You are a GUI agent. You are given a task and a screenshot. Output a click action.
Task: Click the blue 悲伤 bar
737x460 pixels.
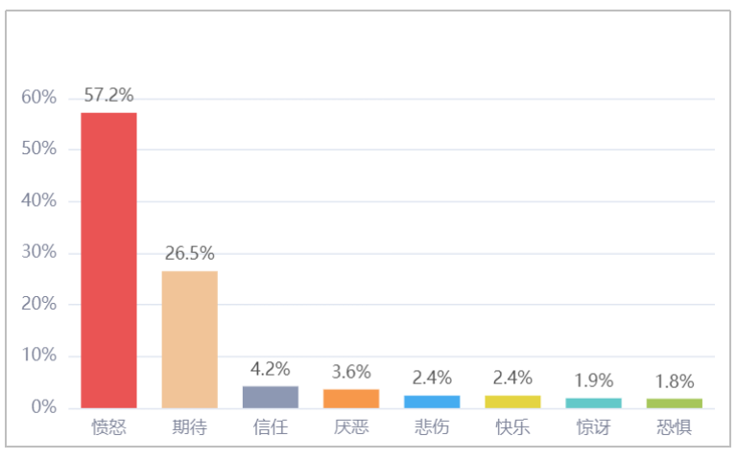[x=432, y=402]
